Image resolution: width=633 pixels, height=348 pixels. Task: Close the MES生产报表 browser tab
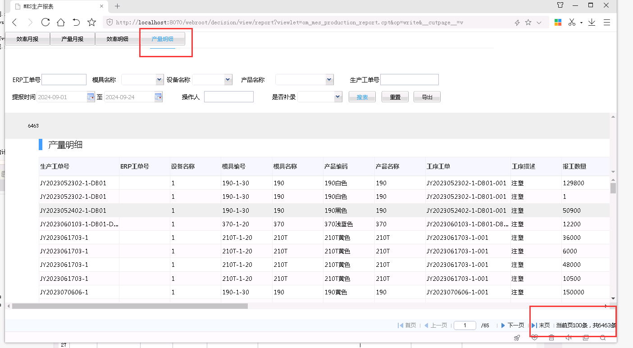click(102, 6)
